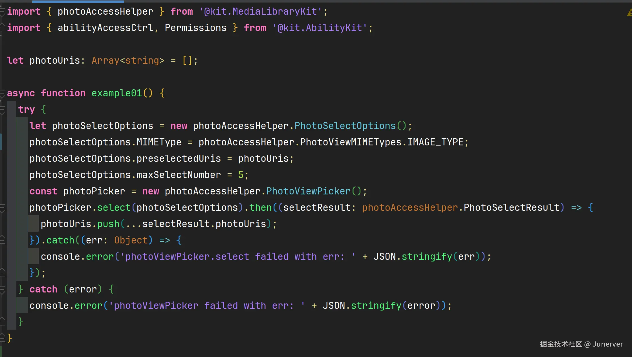632x357 pixels.
Task: Click the active editor tab's blue underline
Action: 78,1
